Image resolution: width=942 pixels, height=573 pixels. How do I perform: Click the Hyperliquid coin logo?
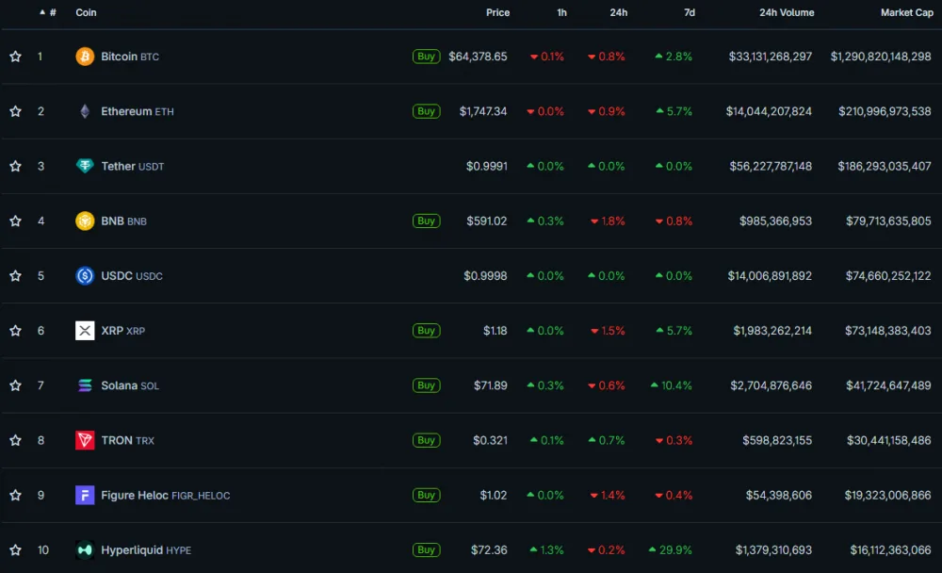[85, 549]
